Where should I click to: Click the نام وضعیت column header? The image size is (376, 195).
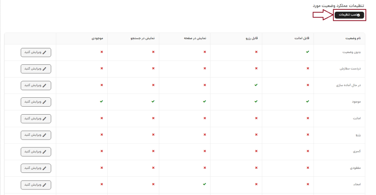(x=353, y=38)
